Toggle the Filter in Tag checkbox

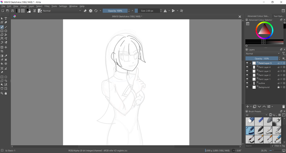tap(273, 146)
